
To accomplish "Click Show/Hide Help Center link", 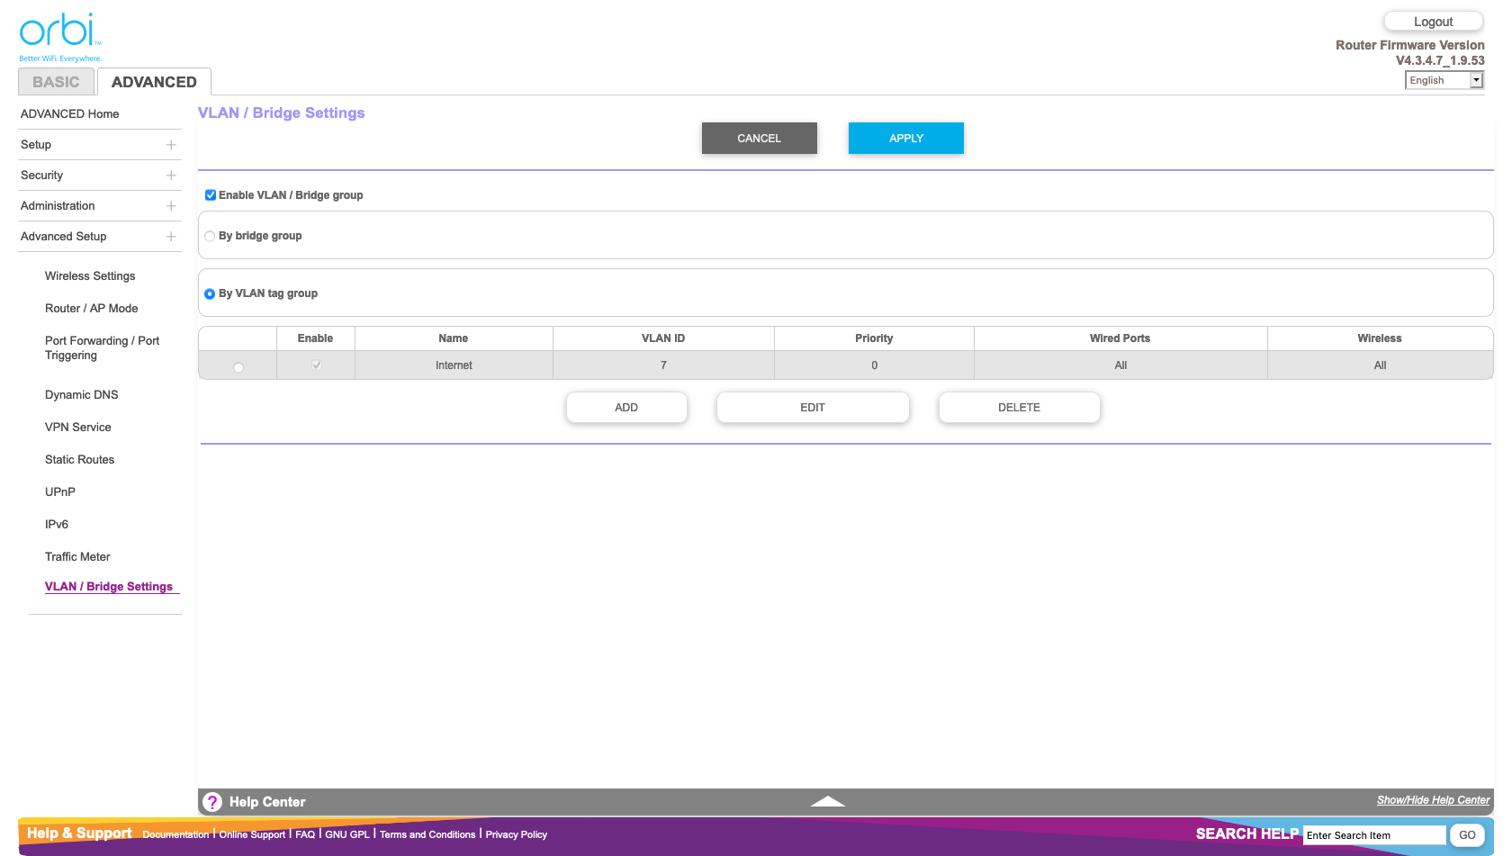I will point(1433,800).
